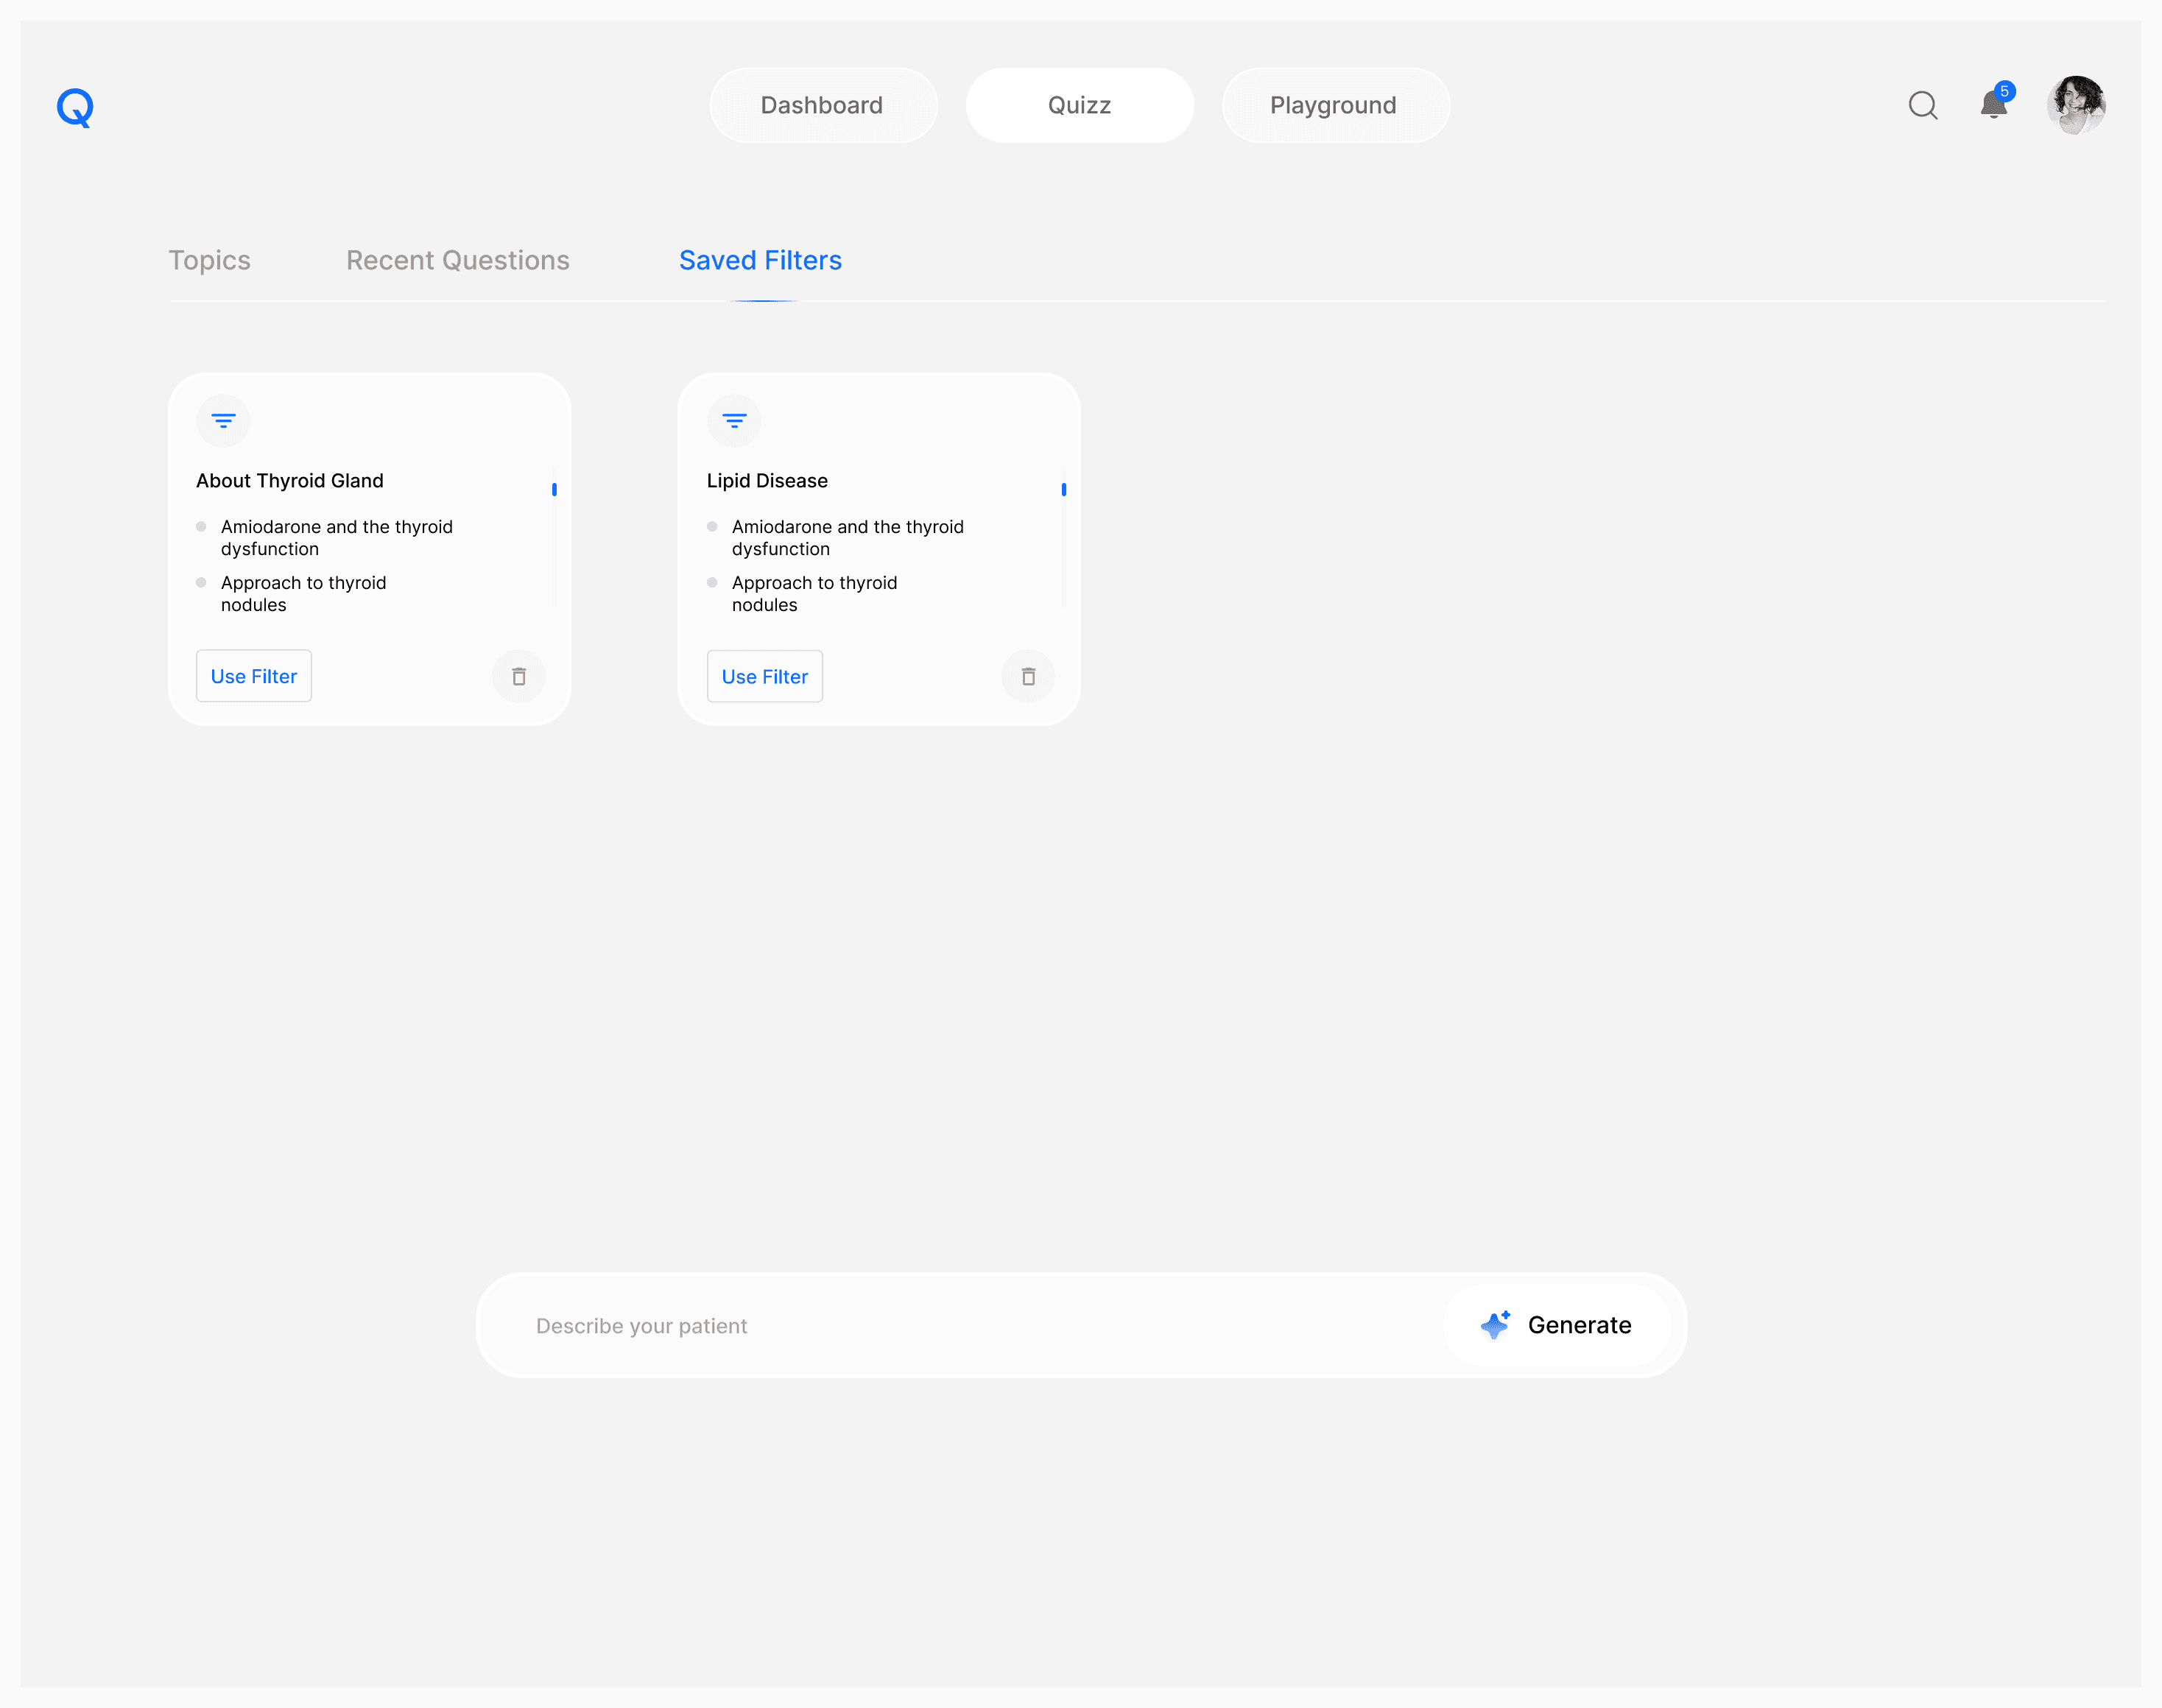The width and height of the screenshot is (2162, 1708).
Task: Delete the Lipid Disease filter
Action: pos(1028,677)
